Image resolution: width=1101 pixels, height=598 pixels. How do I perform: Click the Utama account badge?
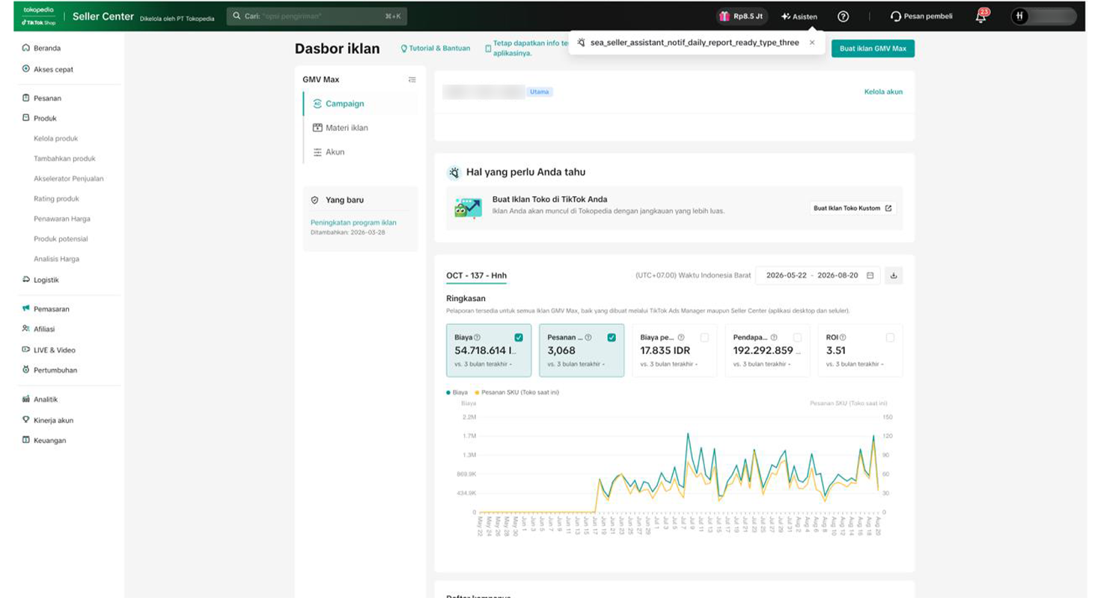point(540,92)
